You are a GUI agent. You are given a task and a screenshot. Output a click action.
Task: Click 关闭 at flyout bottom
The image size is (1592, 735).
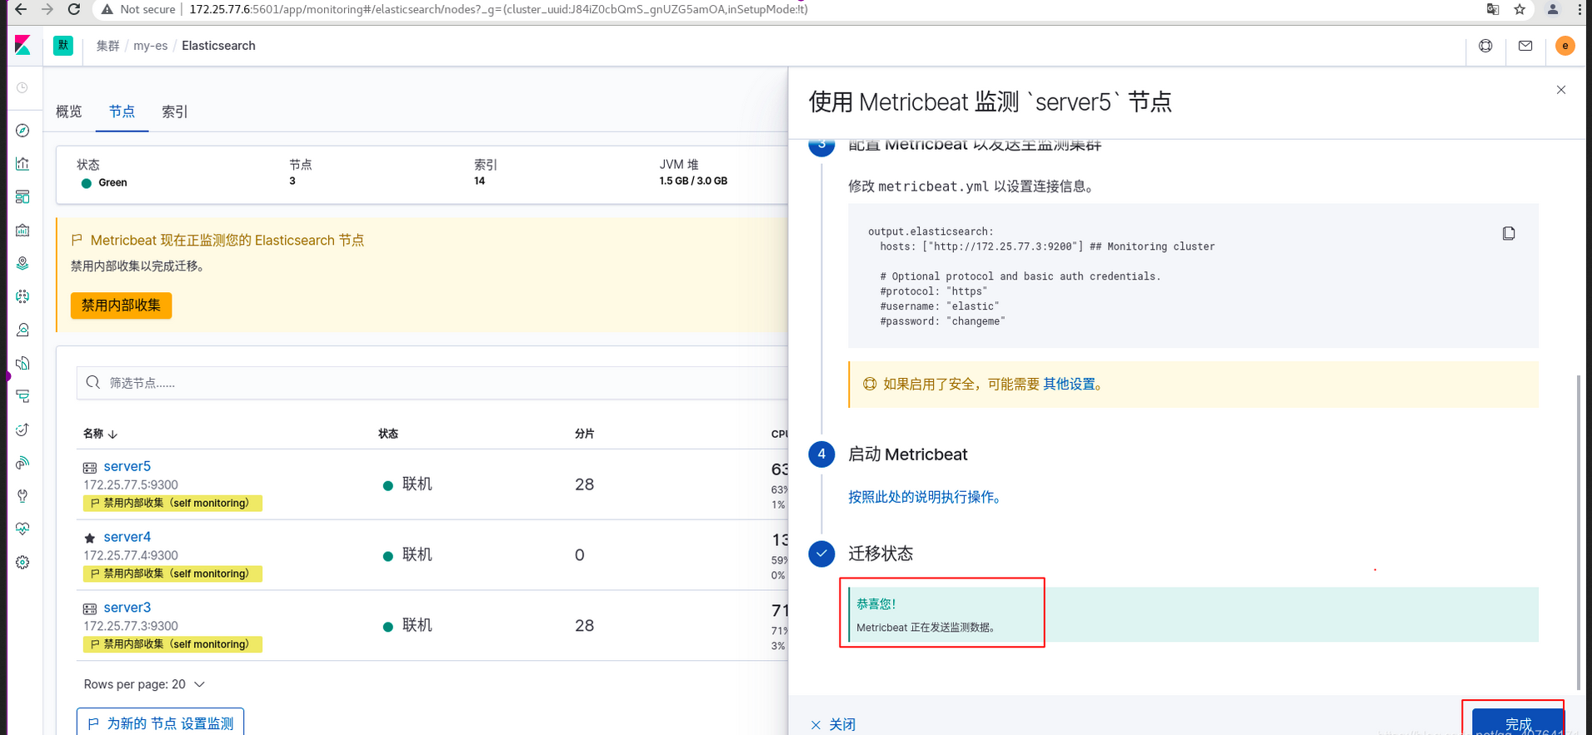pyautogui.click(x=833, y=724)
